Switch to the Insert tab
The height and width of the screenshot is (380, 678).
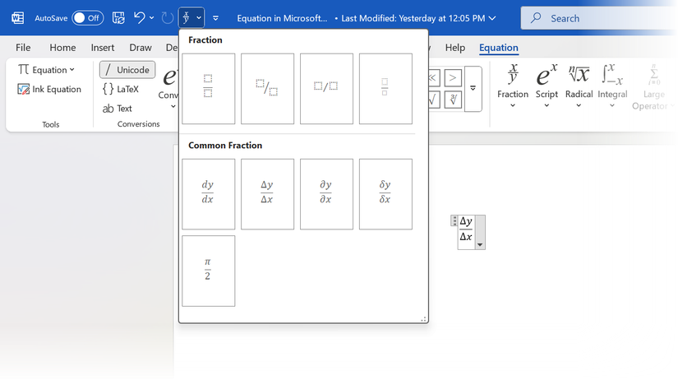coord(103,48)
